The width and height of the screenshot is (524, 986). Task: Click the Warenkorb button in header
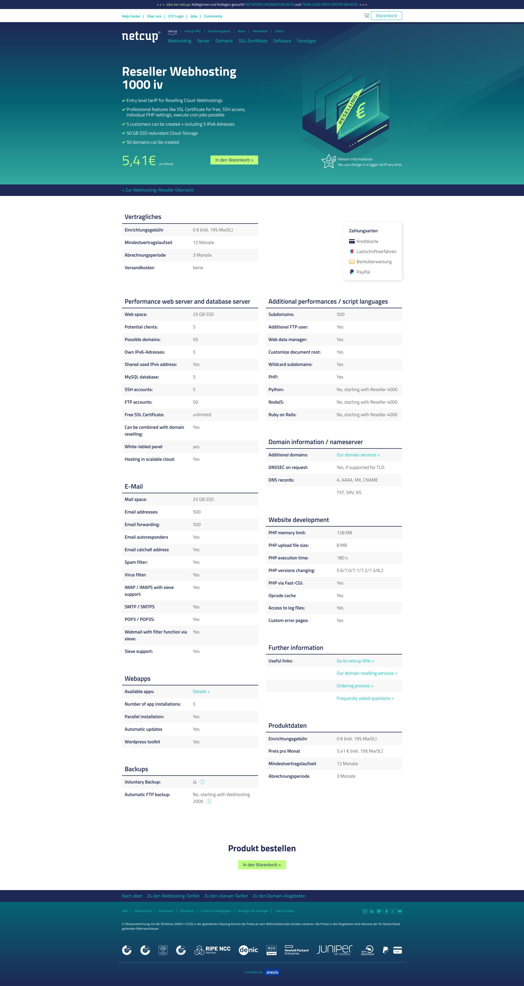(386, 16)
